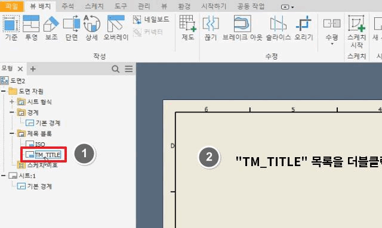
Task: Open the ribbon display options dropdown
Action: tap(288, 7)
